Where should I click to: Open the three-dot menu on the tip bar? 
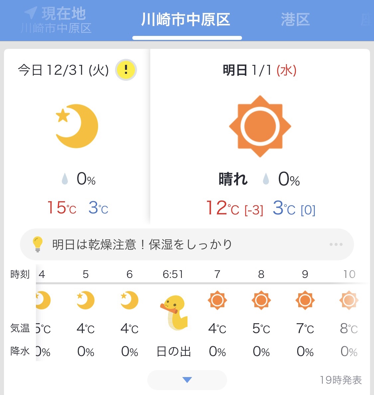[336, 244]
